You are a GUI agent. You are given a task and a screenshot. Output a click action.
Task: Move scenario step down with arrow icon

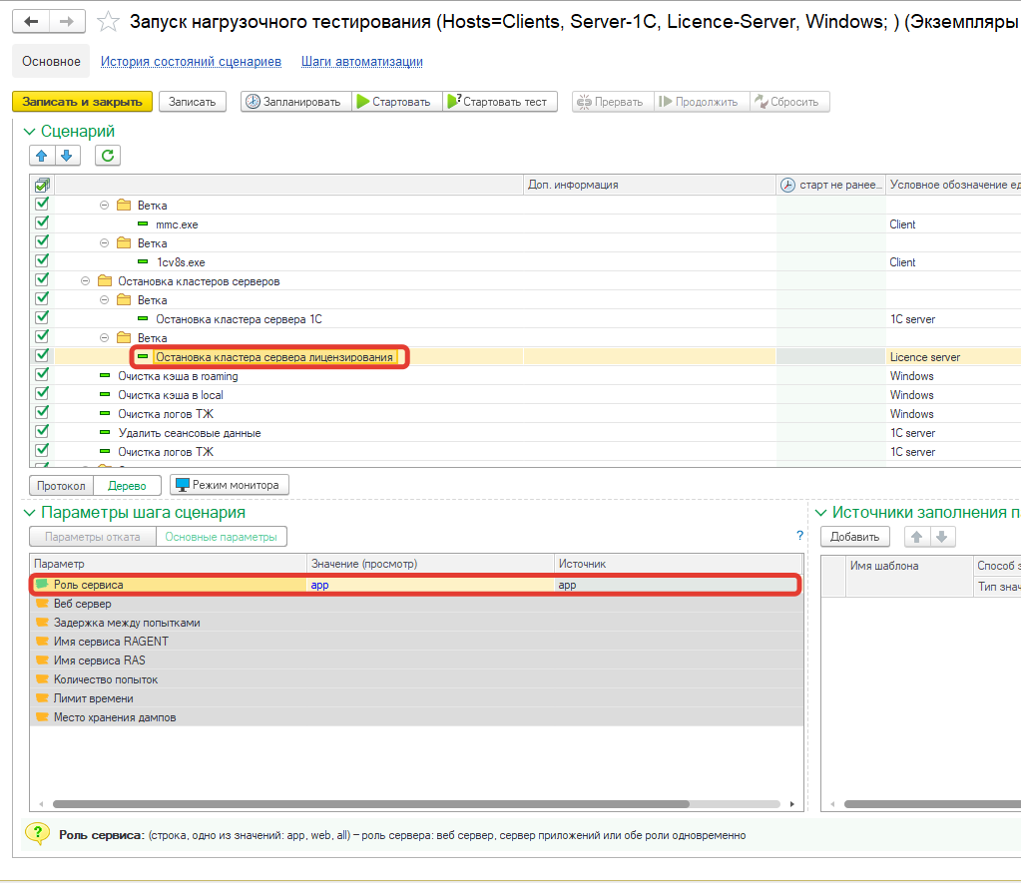67,156
